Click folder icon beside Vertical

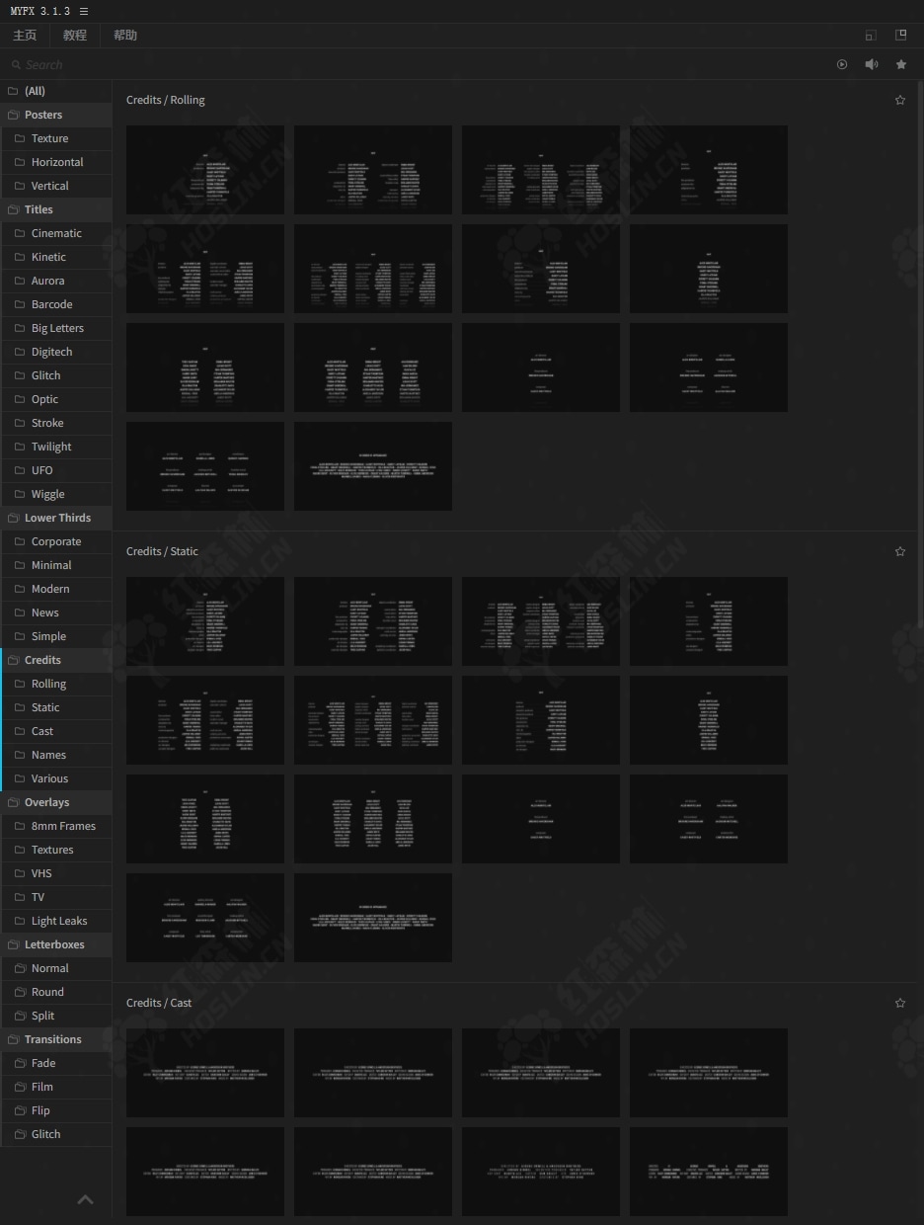tap(20, 186)
